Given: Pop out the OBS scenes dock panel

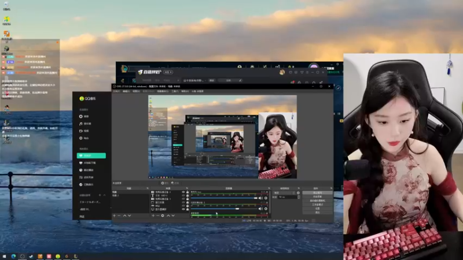Looking at the screenshot, I should pos(148,188).
